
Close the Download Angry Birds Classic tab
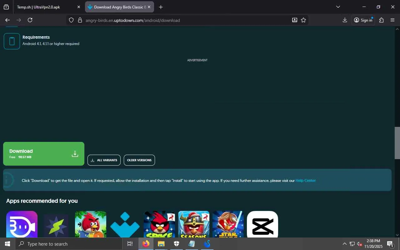coord(149,7)
